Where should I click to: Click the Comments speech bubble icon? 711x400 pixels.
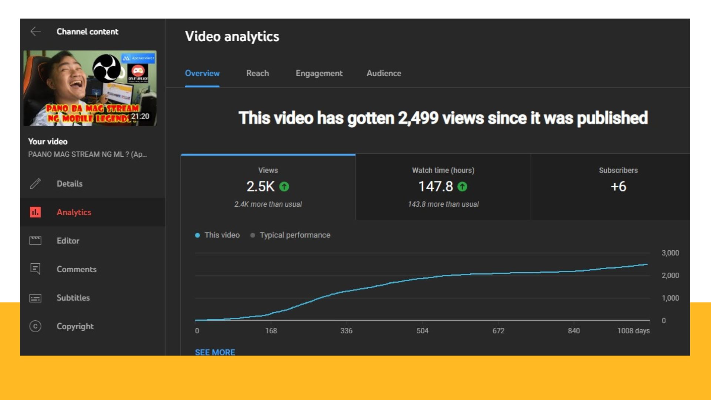pos(35,269)
